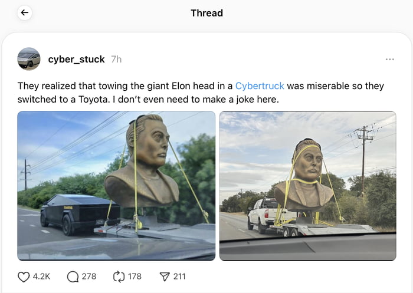Open the cyber_stuck profile avatar
The image size is (413, 293).
[x=29, y=59]
